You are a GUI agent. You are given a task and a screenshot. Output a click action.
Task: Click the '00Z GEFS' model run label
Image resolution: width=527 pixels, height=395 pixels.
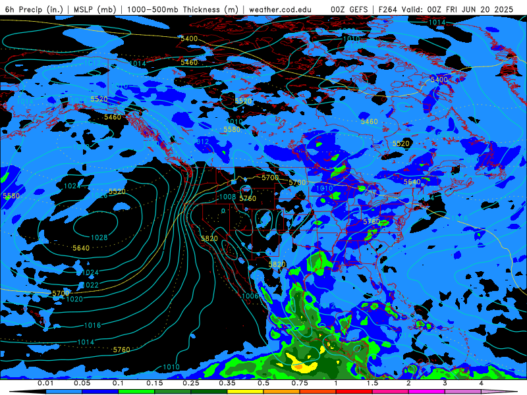point(349,9)
